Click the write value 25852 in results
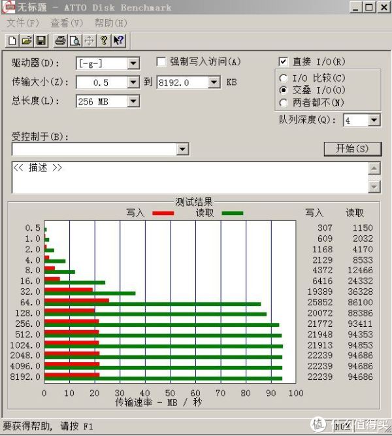 [x=320, y=302]
